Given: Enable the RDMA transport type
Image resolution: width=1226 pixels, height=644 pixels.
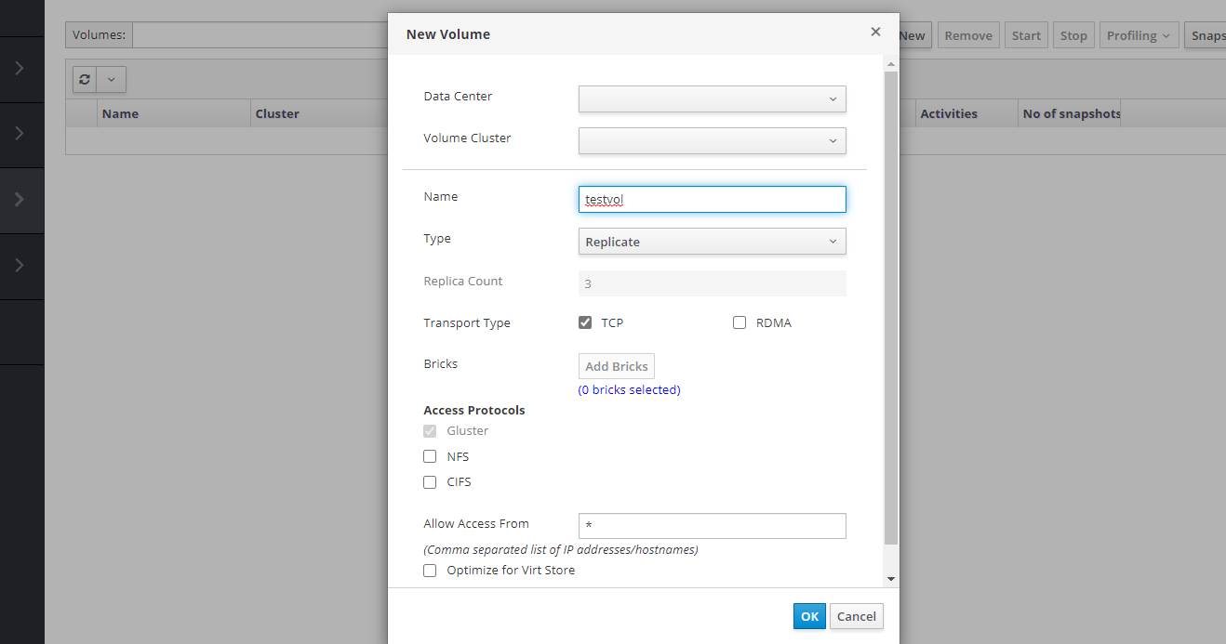Looking at the screenshot, I should [x=740, y=322].
